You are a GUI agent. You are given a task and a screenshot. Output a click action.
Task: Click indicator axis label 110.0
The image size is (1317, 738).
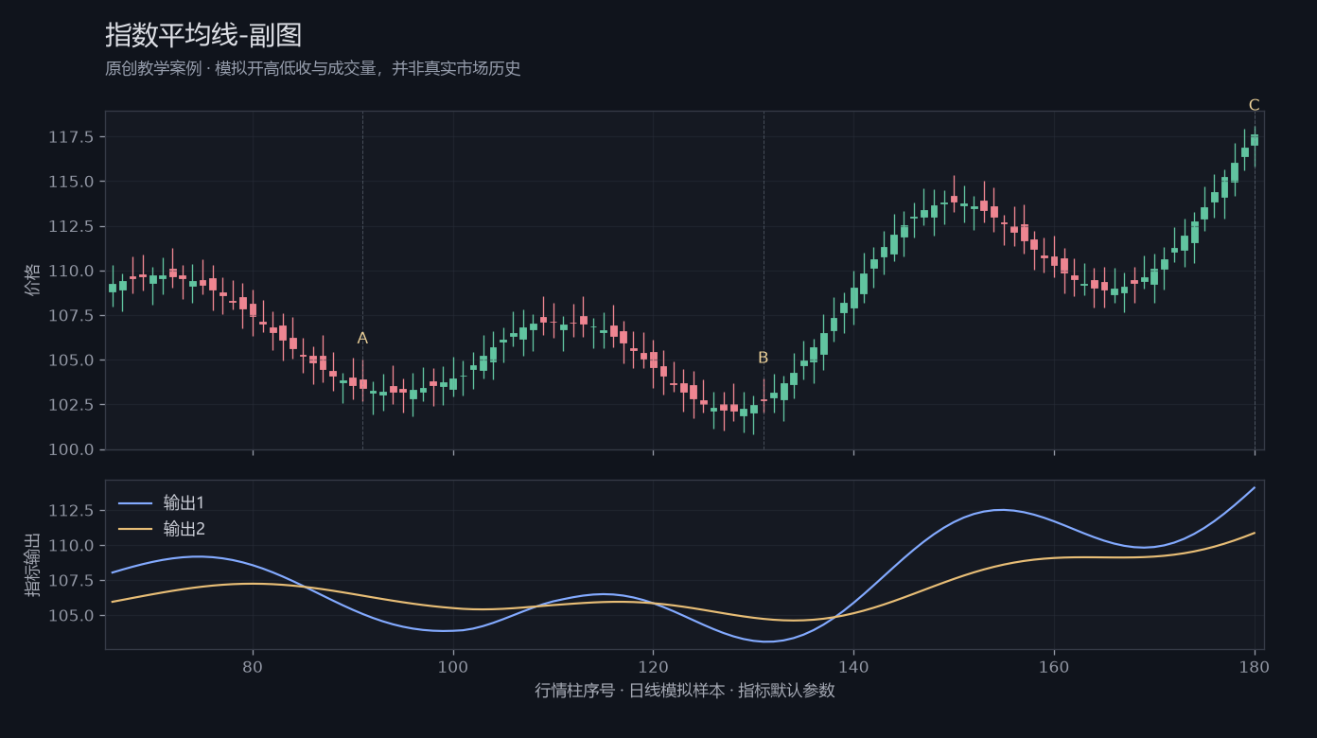coord(71,546)
